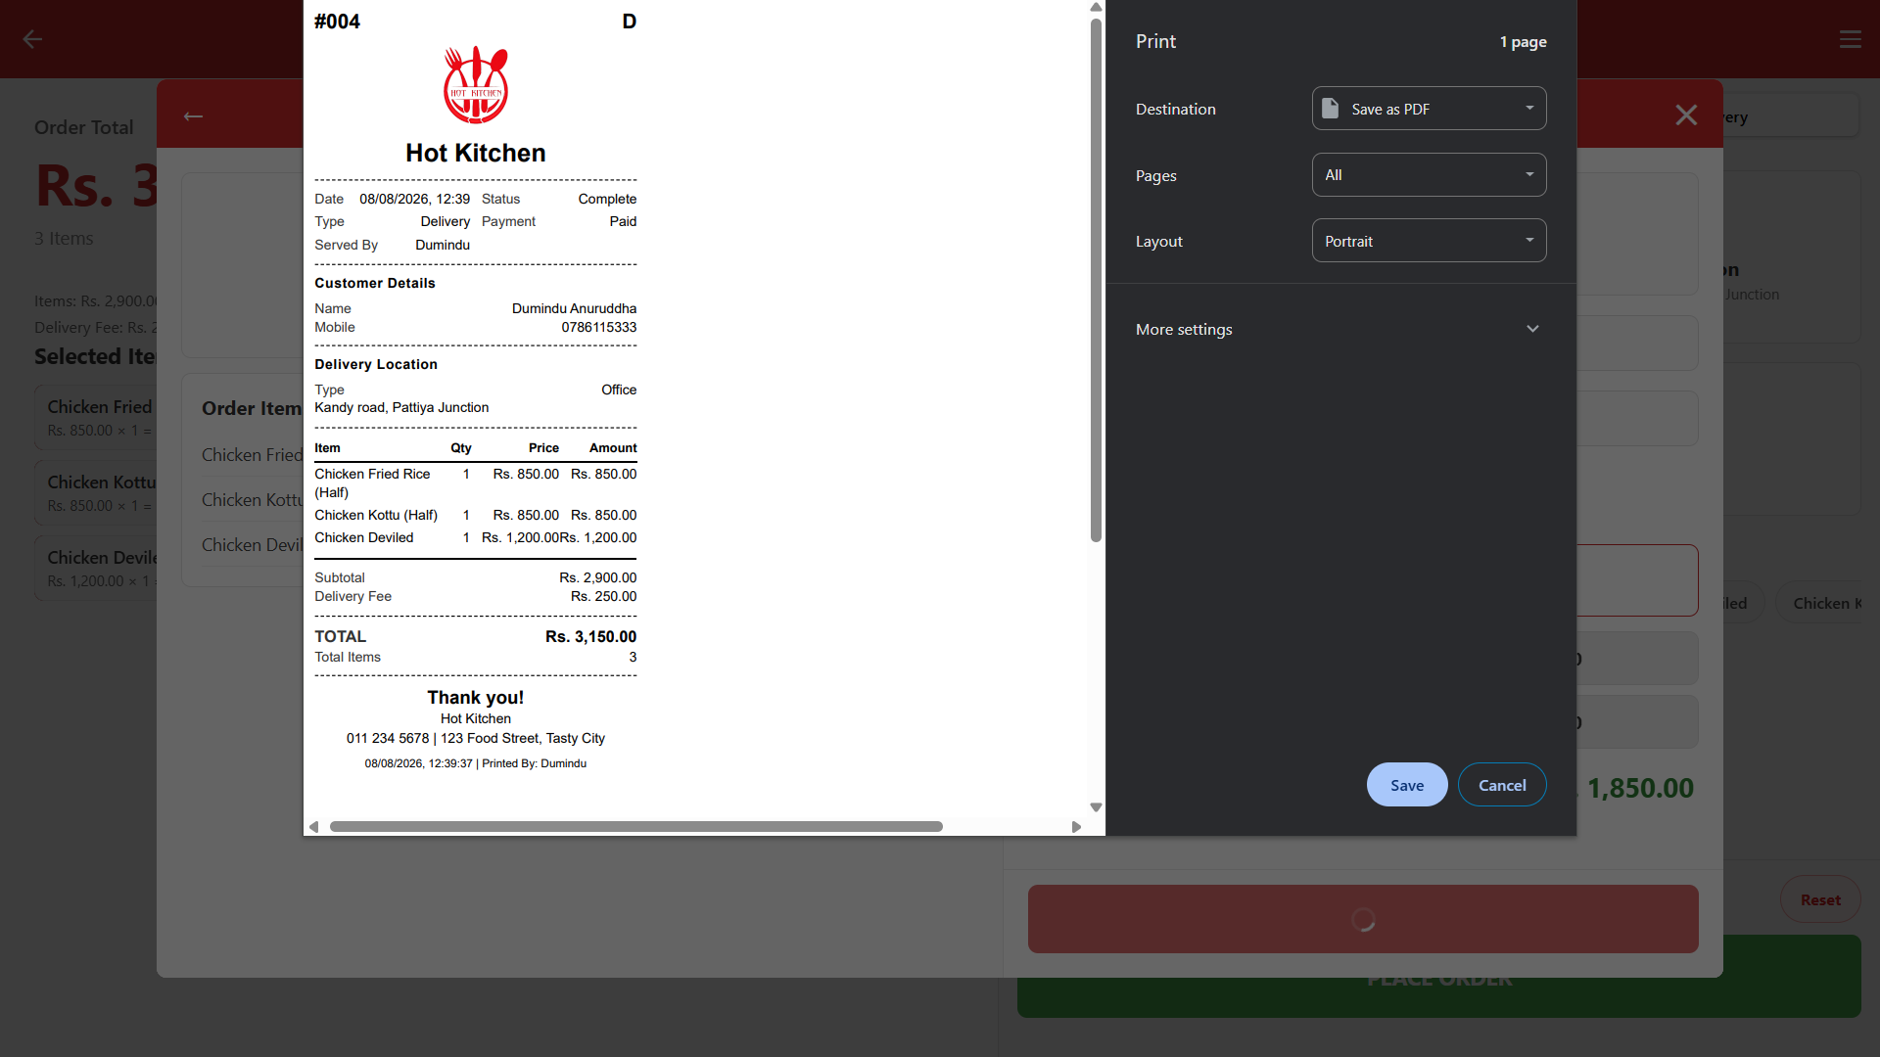Click the 1 page label in the print header

pos(1524,42)
